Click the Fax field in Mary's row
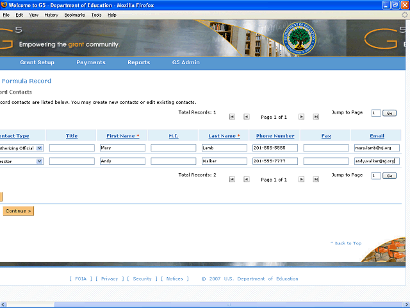The image size is (410, 308). (x=326, y=148)
